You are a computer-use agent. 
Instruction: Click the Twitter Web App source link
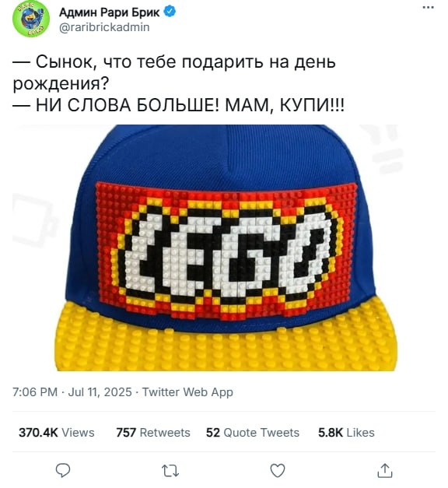tap(187, 392)
